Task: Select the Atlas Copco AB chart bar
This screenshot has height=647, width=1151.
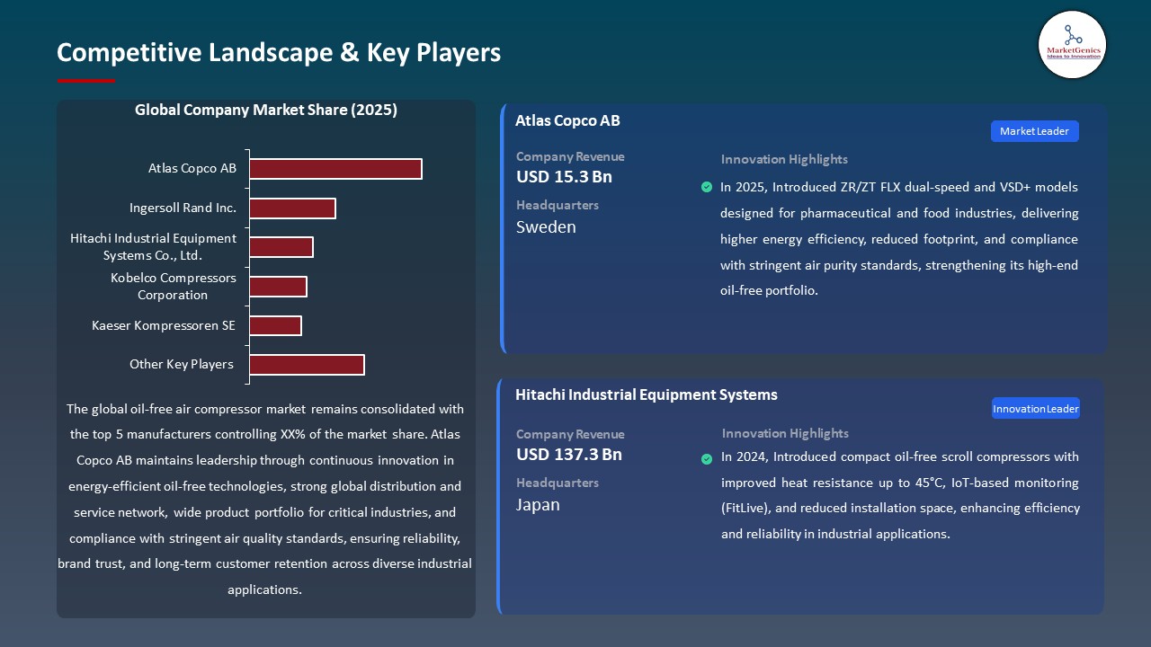Action: click(335, 169)
